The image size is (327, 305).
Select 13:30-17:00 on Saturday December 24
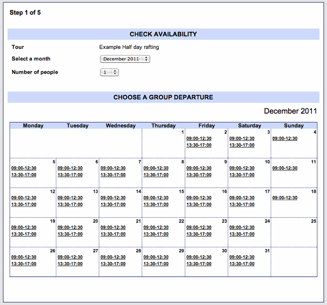(242, 234)
